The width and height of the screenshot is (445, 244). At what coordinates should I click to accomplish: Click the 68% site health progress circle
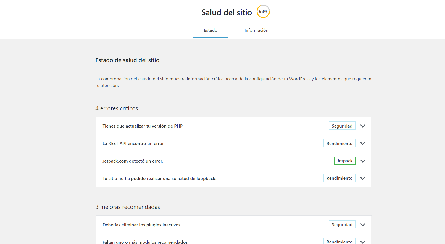pos(263,12)
